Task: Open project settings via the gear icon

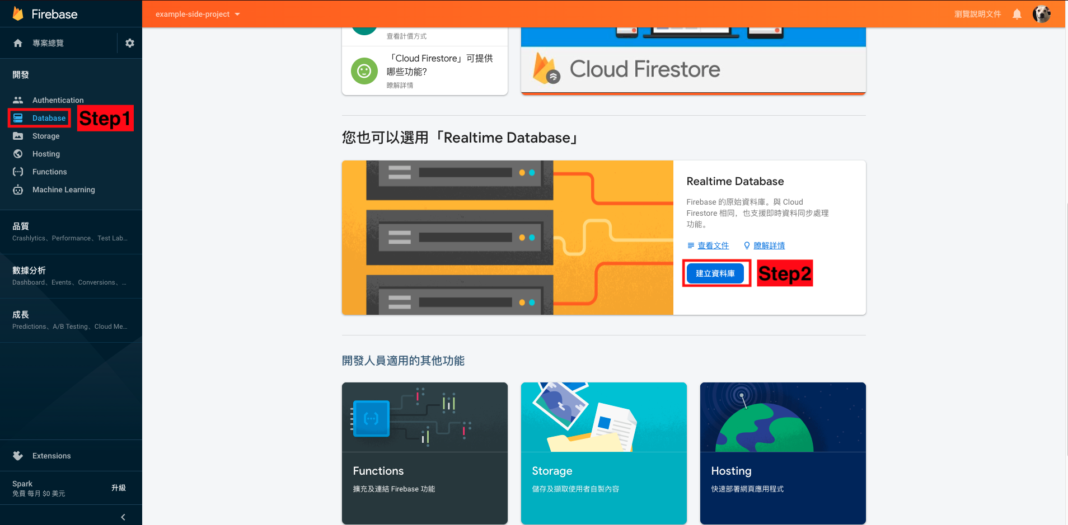Action: pyautogui.click(x=130, y=43)
